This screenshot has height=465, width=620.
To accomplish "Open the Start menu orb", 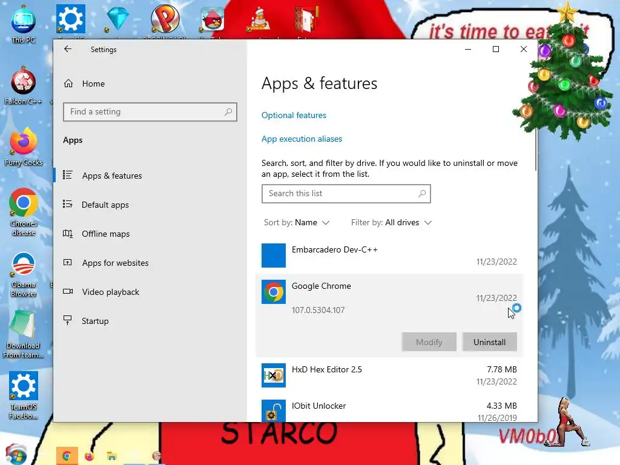I will 16,455.
